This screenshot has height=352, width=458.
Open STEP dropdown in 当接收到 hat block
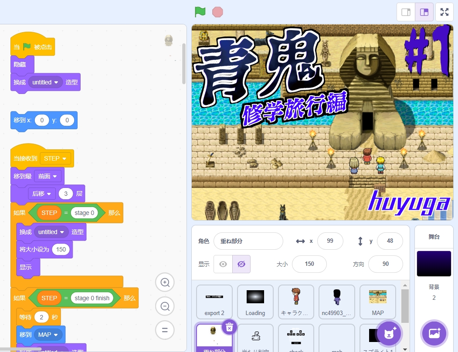(55, 158)
